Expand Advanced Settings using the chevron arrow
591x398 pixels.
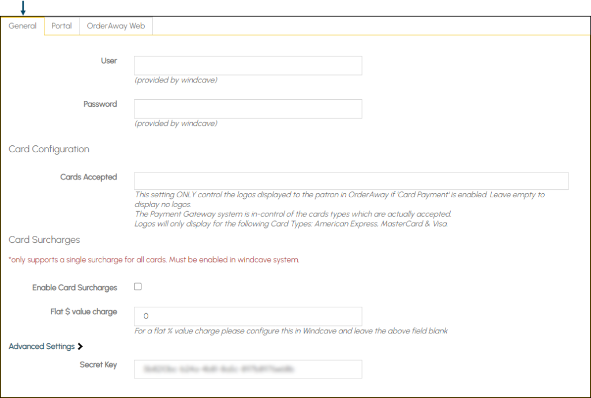point(80,347)
